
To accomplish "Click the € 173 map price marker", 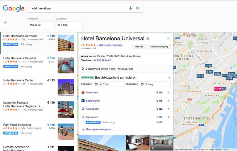I will [x=225, y=75].
